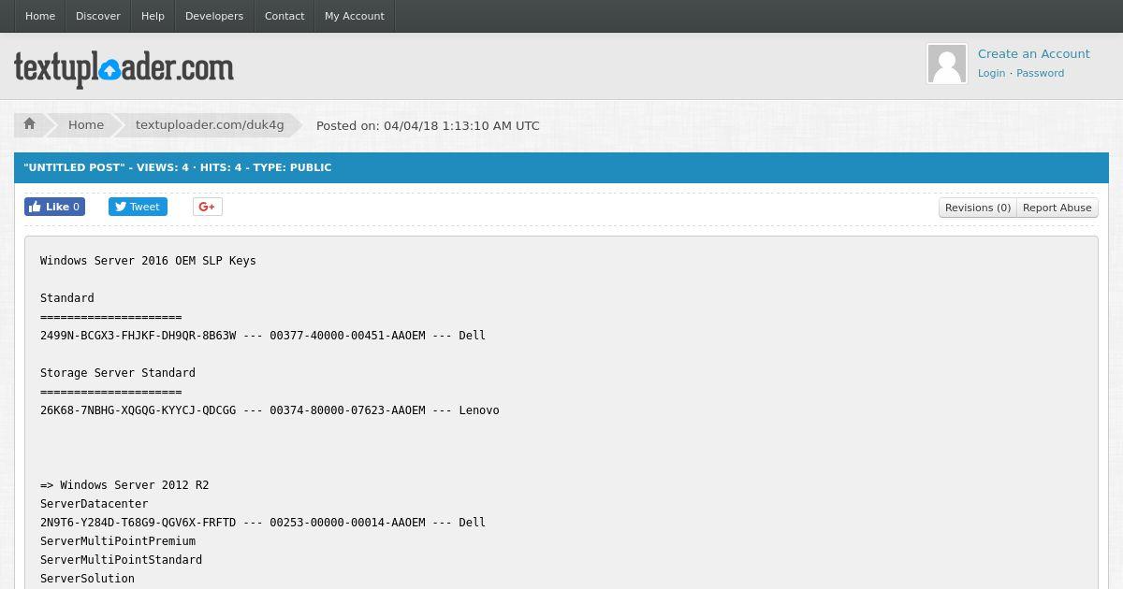Viewport: 1123px width, 589px height.
Task: Click the key line starting 2N9T6-Y284D
Action: click(x=263, y=523)
